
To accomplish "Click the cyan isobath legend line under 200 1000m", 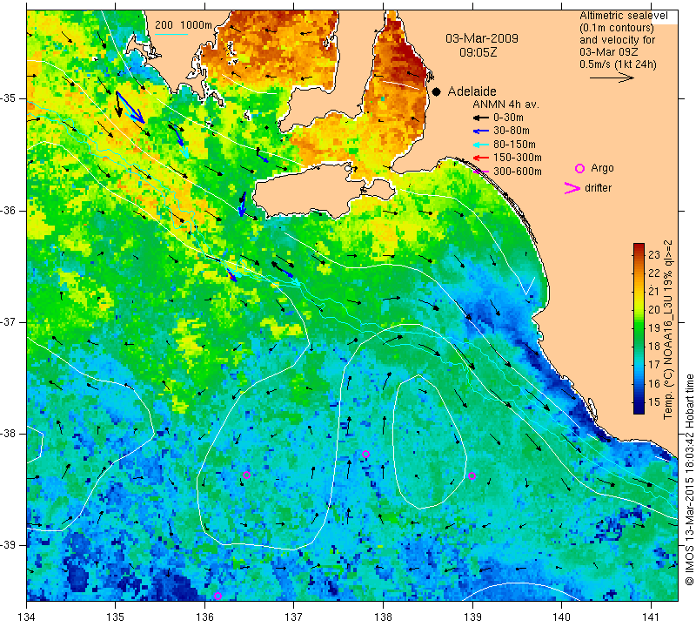I will tap(171, 34).
